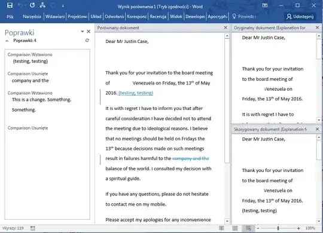Click the org-chart icon in quick access toolbar

pos(42,5)
